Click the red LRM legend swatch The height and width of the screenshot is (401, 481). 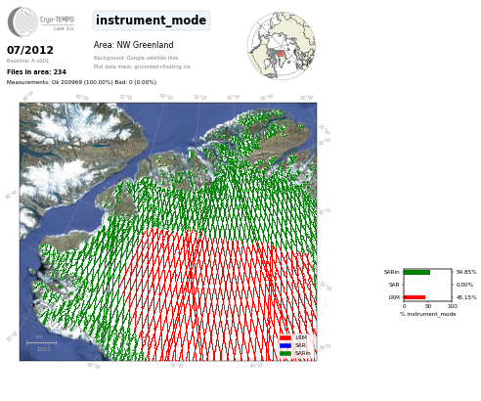coord(285,337)
